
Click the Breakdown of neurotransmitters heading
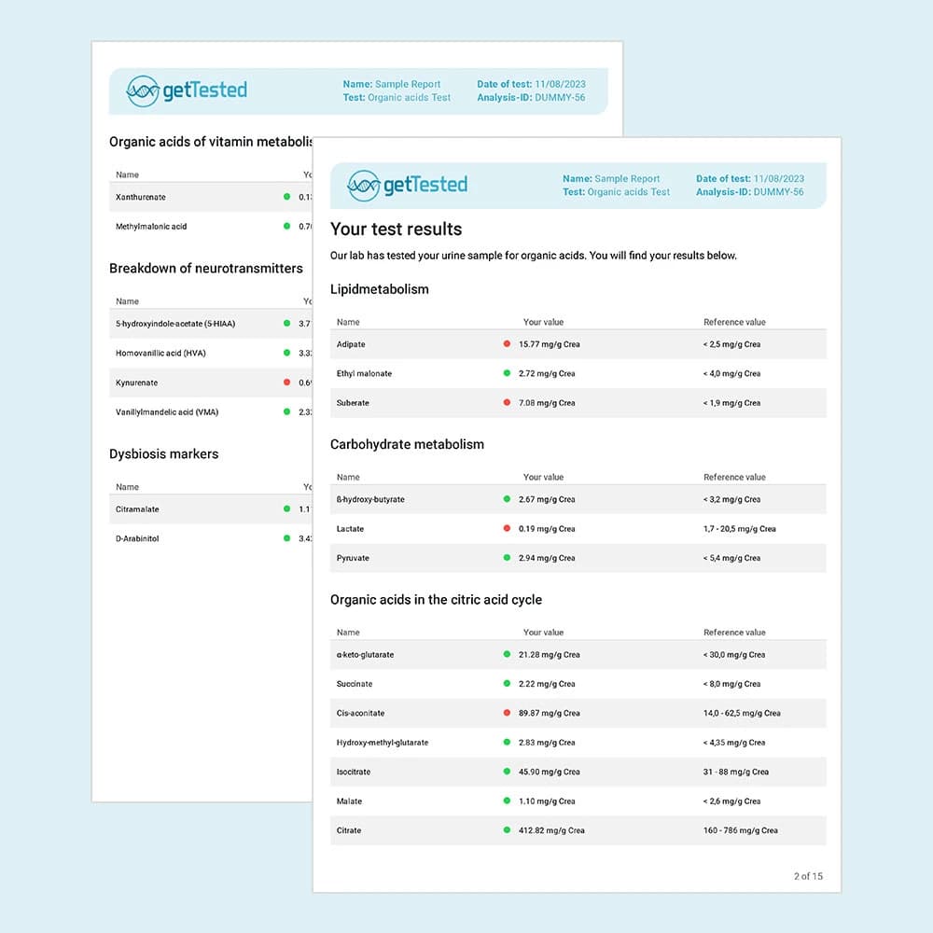205,269
